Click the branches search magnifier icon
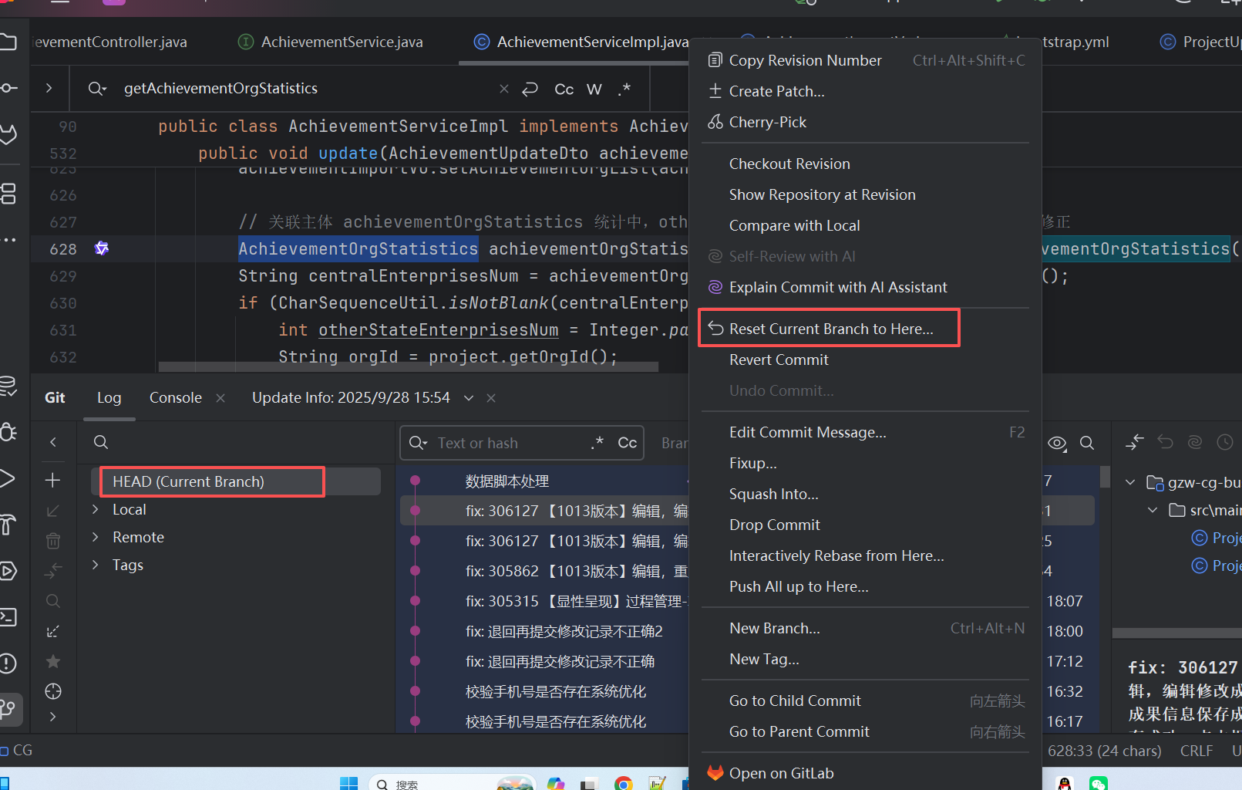The height and width of the screenshot is (790, 1242). tap(101, 442)
